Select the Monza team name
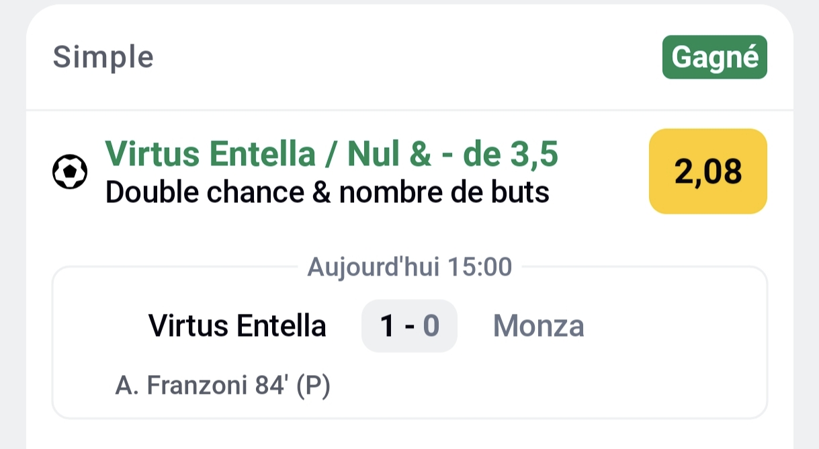Image resolution: width=819 pixels, height=449 pixels. 538,327
